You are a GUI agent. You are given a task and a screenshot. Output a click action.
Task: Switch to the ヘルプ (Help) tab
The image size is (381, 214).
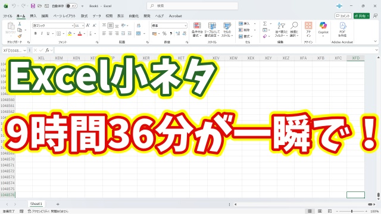coord(160,16)
